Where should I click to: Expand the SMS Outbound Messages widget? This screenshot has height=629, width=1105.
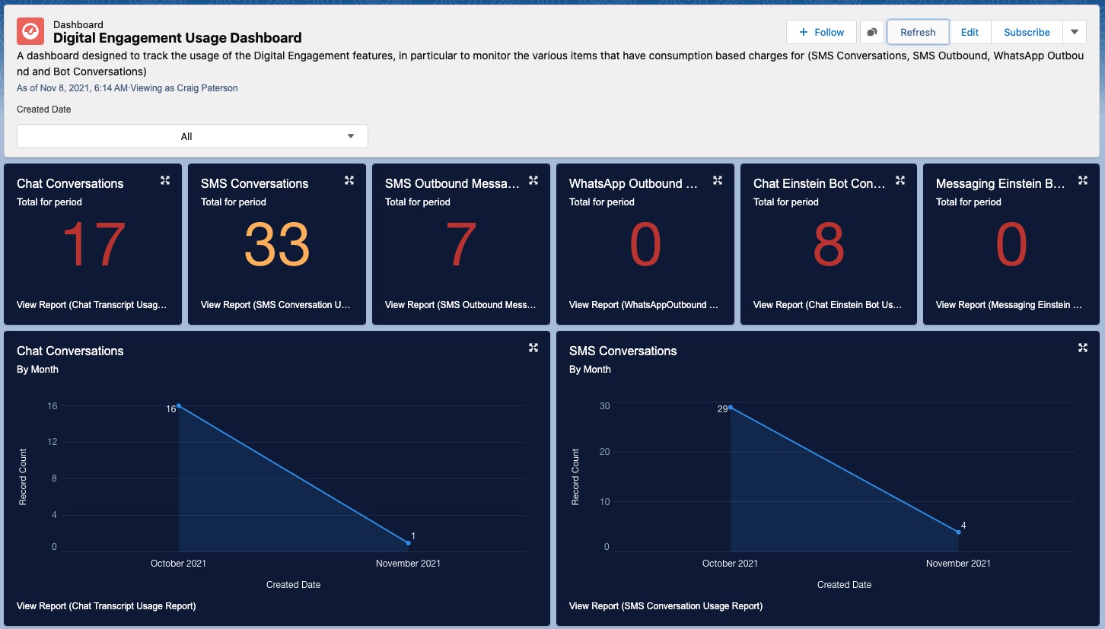point(533,180)
